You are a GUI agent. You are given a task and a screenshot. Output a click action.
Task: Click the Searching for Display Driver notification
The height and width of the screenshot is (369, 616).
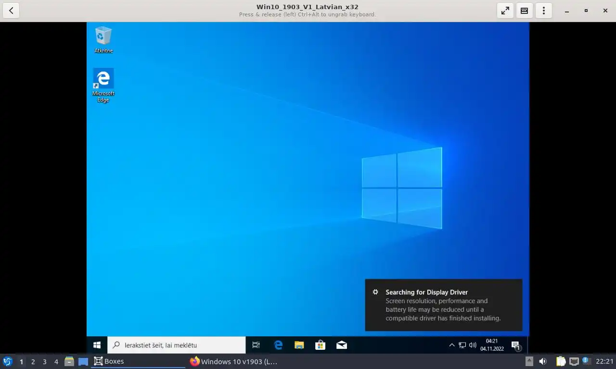[444, 305]
